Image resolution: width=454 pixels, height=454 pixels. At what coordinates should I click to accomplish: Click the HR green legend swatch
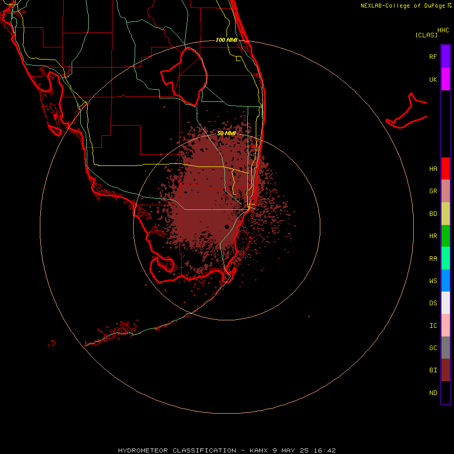445,236
